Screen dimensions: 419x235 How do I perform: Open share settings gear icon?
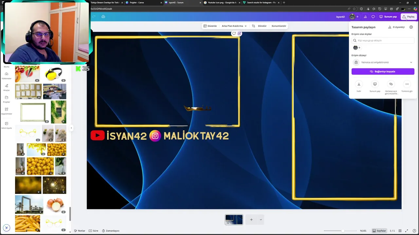point(411,27)
